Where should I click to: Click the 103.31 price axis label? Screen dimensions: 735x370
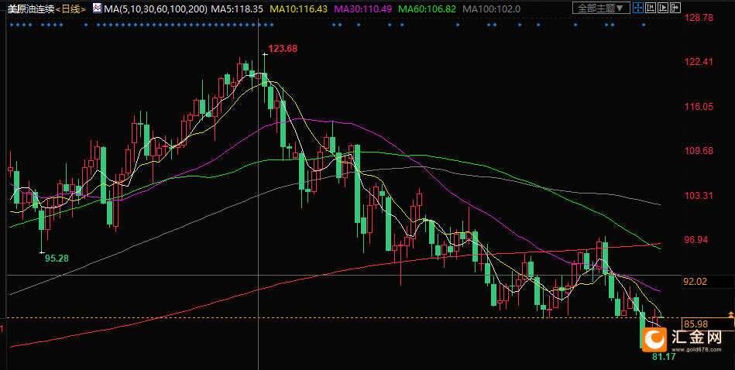[699, 195]
